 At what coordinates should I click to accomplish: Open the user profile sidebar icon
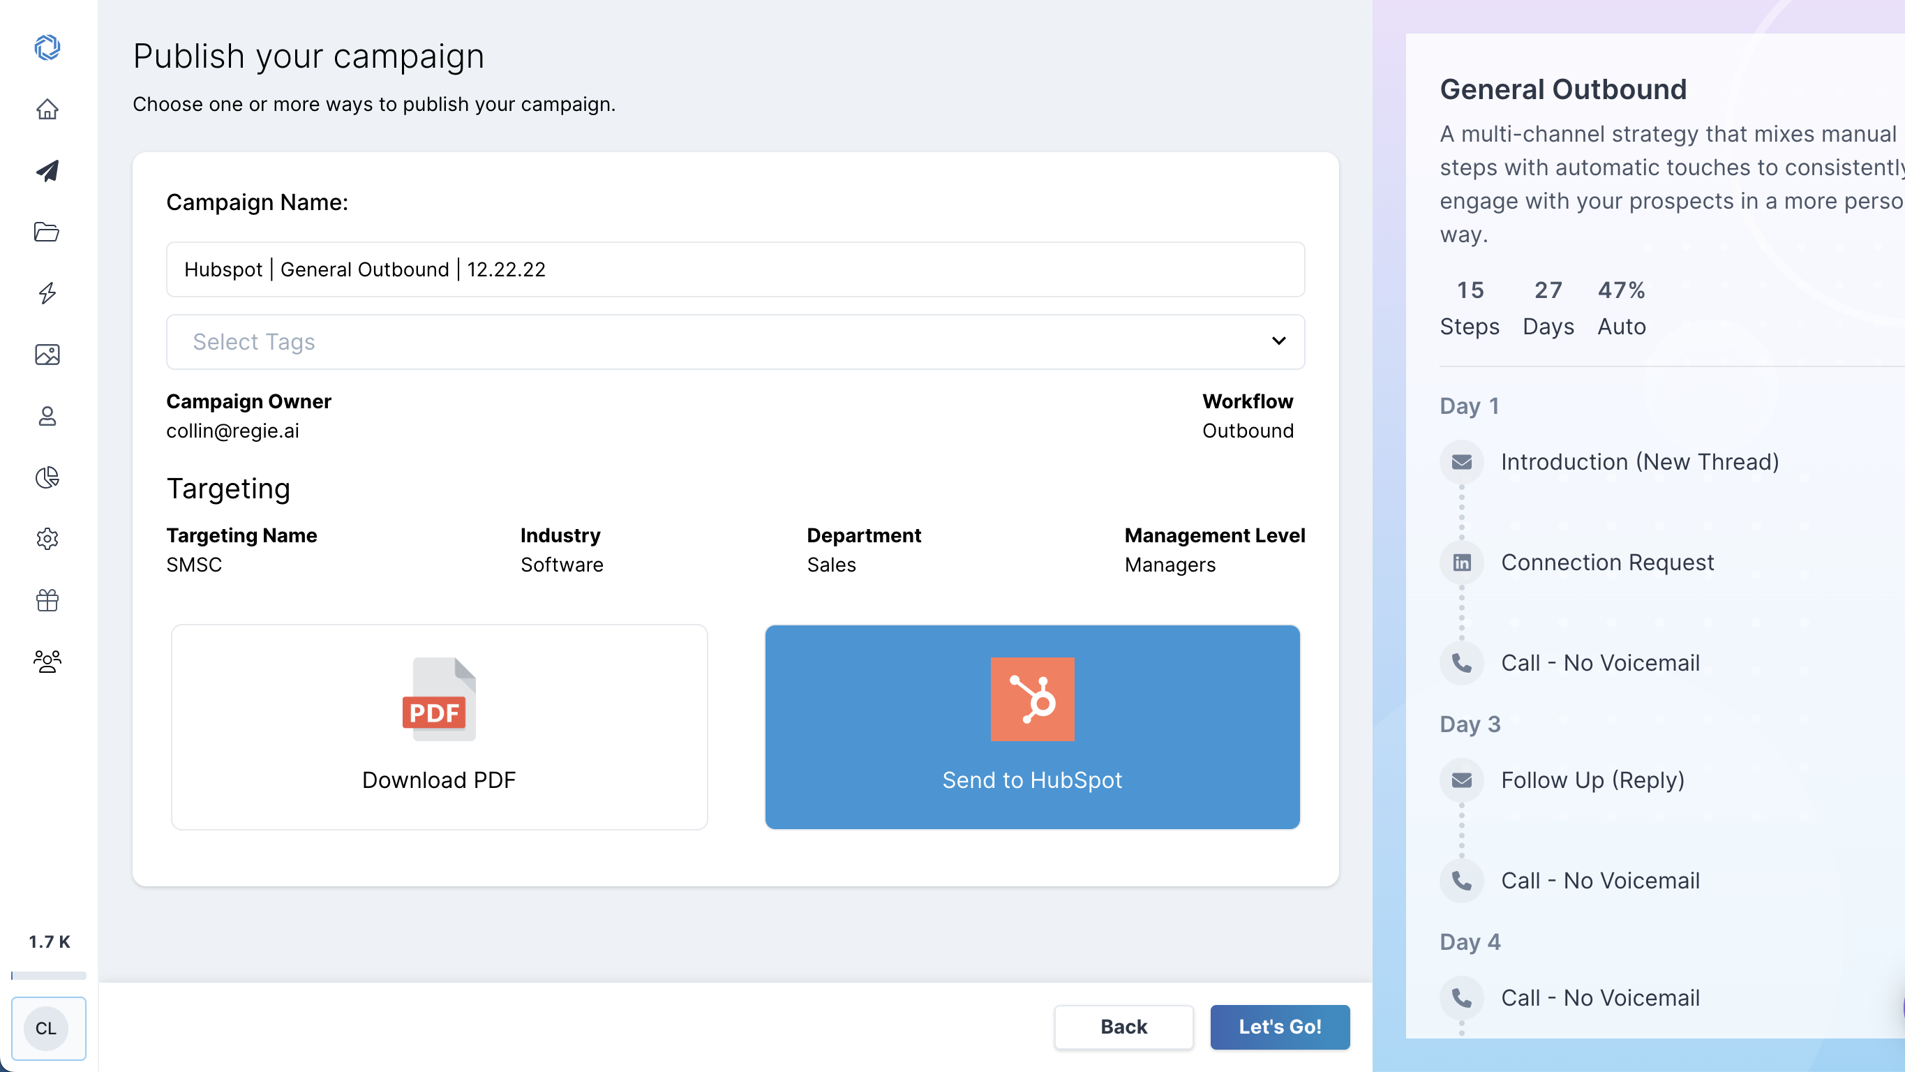coord(47,416)
